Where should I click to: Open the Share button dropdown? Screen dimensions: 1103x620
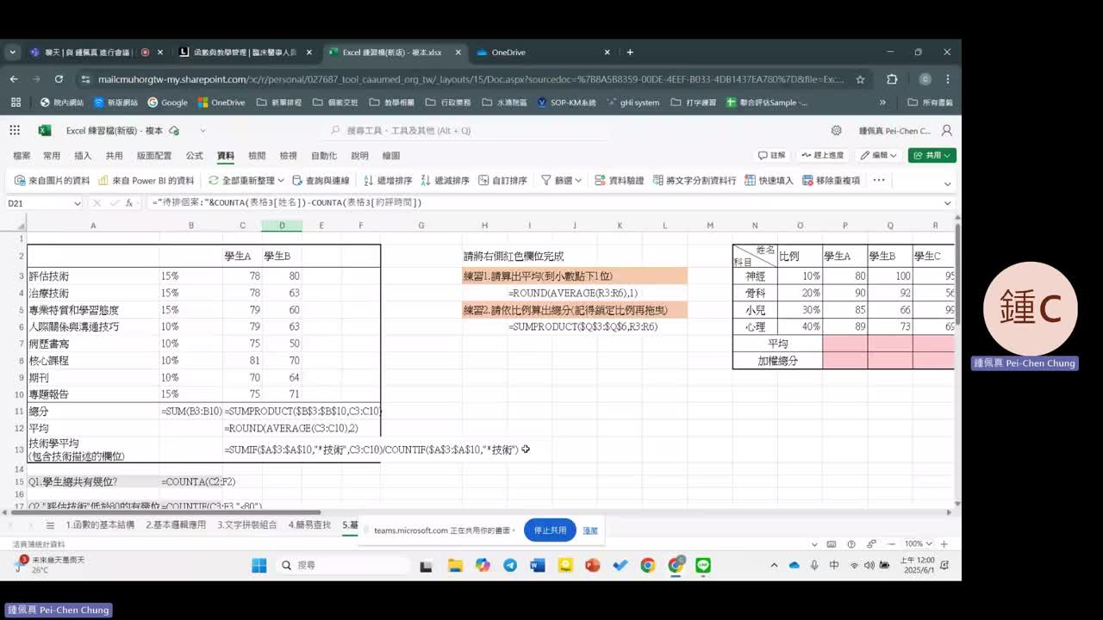point(932,155)
